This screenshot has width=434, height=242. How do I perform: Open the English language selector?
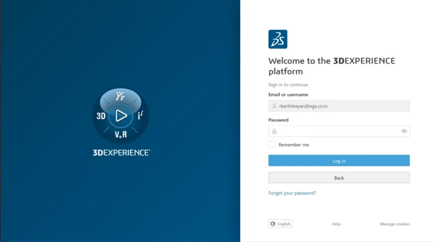click(280, 224)
